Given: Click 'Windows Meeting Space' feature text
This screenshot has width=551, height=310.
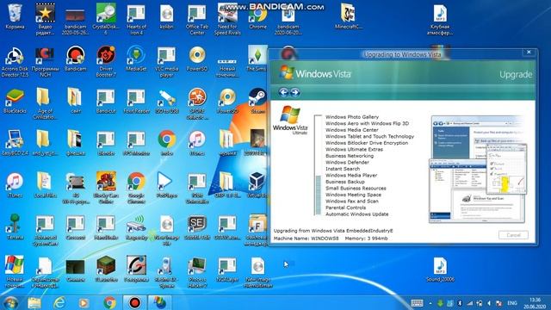Looking at the screenshot, I should click(x=353, y=195).
